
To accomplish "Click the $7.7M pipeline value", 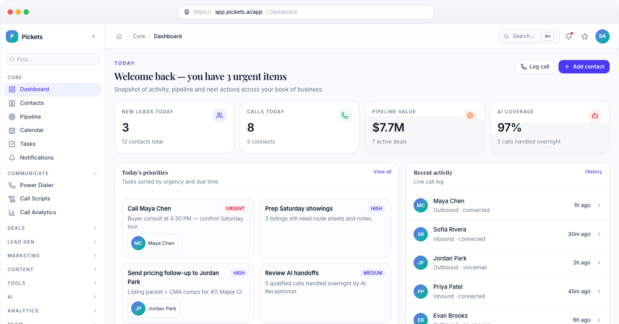I will click(x=388, y=128).
